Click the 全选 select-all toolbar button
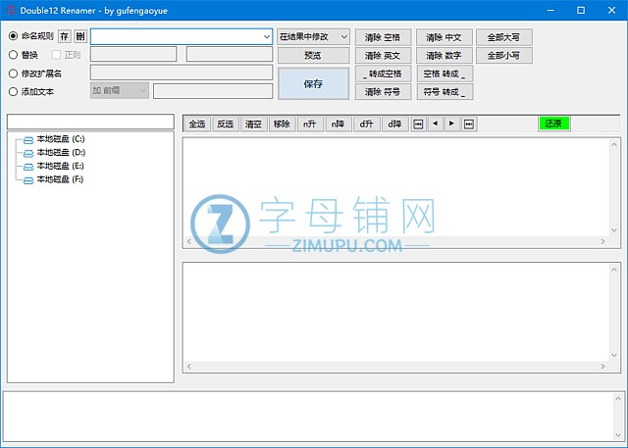Viewport: 628px width, 448px height. click(196, 124)
